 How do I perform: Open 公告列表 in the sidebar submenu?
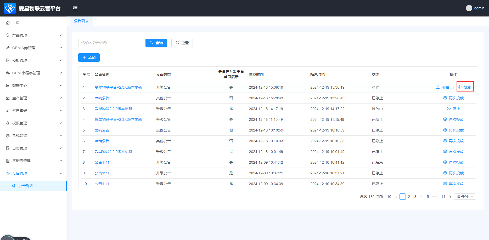[33, 186]
